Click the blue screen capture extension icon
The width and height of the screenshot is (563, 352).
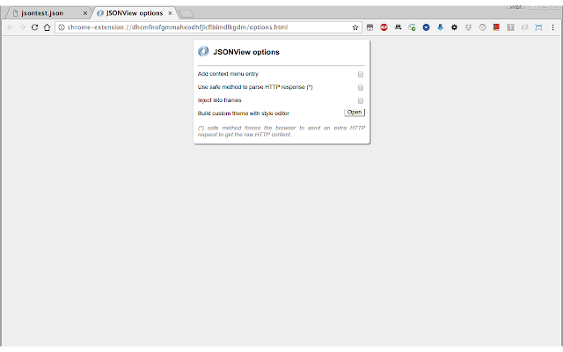[538, 27]
